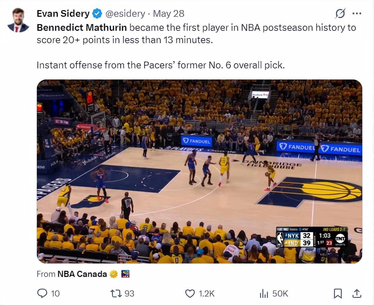
Task: Open the view analytics bar-chart icon
Action: click(264, 293)
